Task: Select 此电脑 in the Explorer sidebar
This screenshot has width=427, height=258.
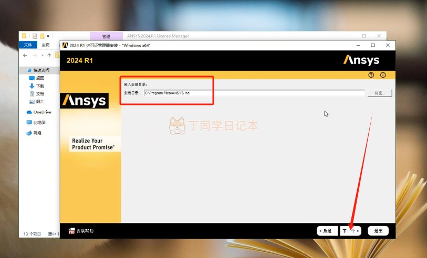Action: pos(36,123)
